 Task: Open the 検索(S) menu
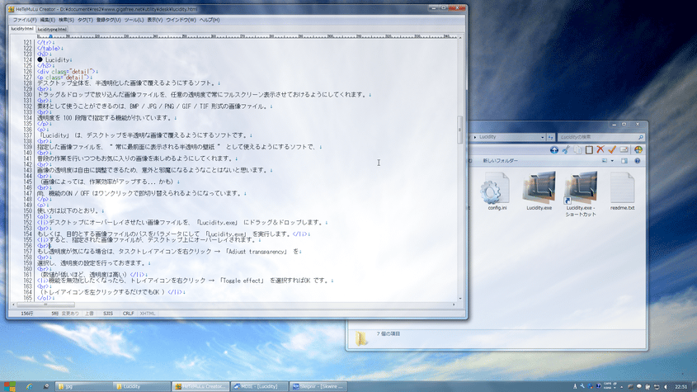pos(66,20)
